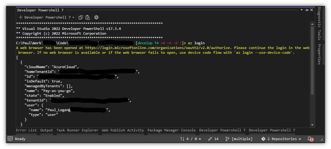
Task: Click scrollbar down arrow in terminal
Action: (x=312, y=125)
